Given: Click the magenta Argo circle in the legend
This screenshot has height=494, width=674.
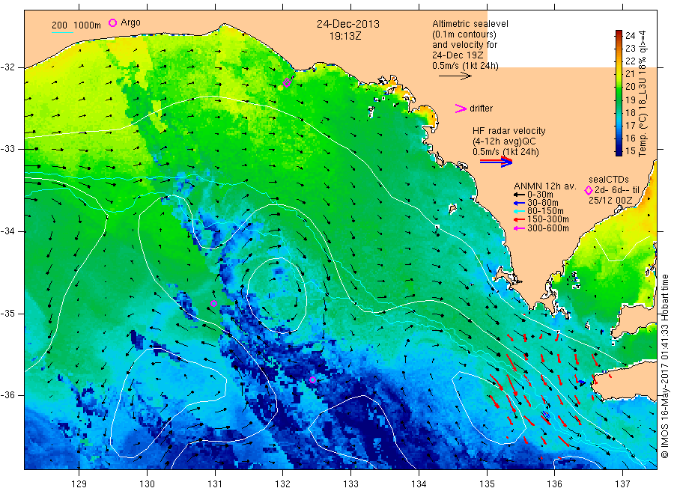Looking at the screenshot, I should click(x=112, y=22).
